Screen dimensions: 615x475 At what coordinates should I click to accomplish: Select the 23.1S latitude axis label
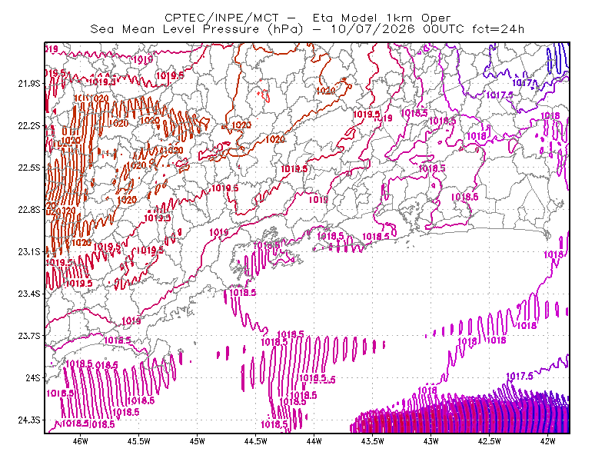click(29, 251)
